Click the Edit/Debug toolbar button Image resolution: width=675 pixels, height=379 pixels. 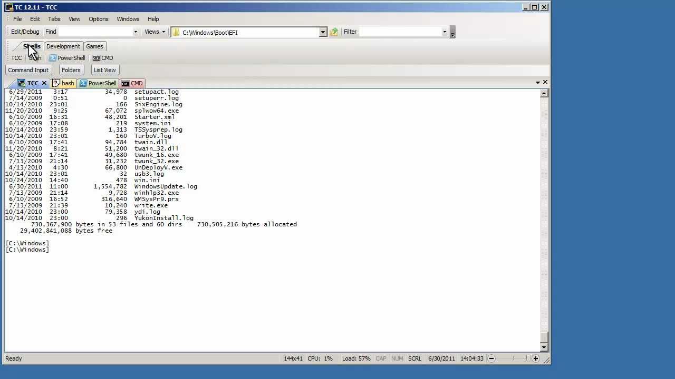click(25, 32)
